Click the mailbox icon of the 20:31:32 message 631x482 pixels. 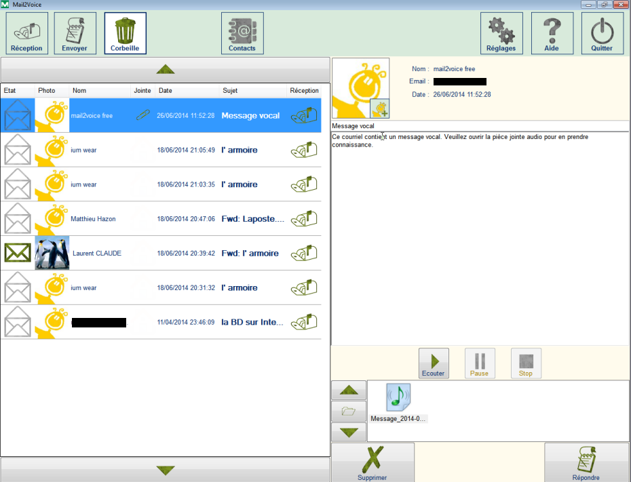(304, 288)
